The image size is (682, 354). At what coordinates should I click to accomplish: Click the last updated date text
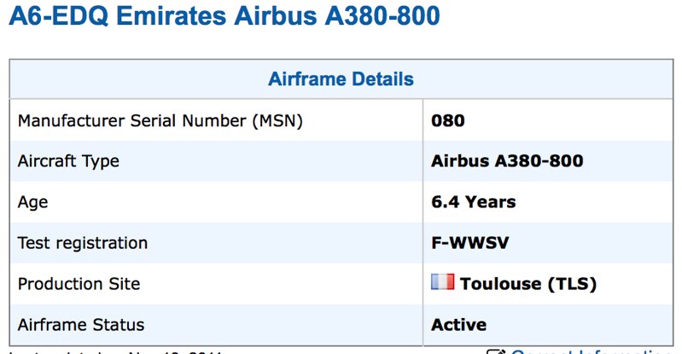tap(115, 351)
